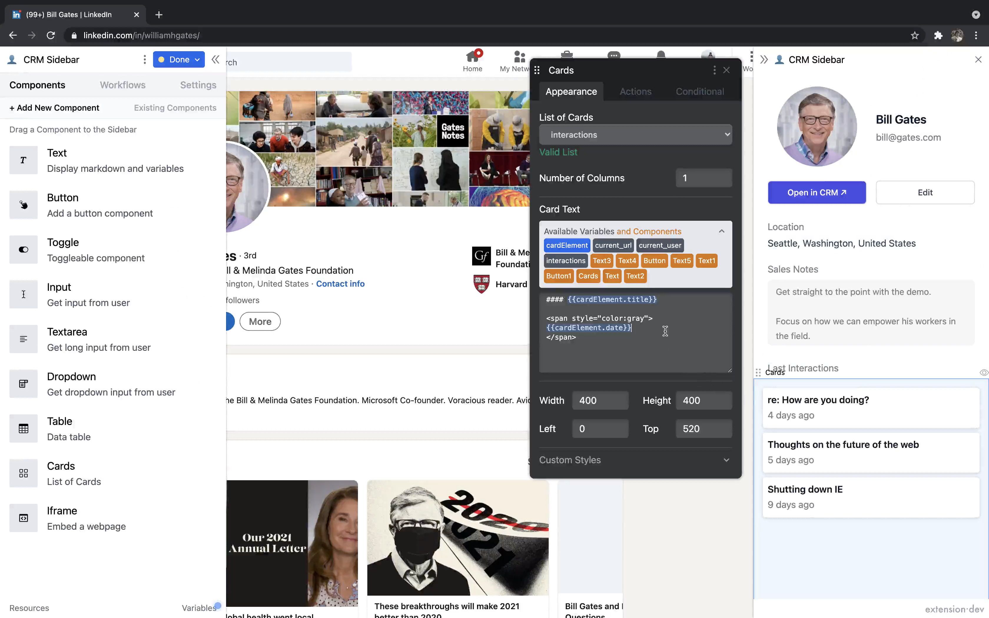Bookmark this page with the star icon
Image resolution: width=989 pixels, height=618 pixels.
tap(915, 36)
